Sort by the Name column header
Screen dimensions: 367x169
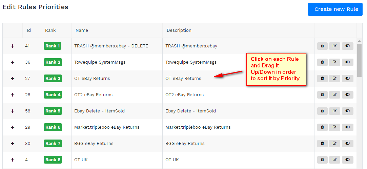82,30
